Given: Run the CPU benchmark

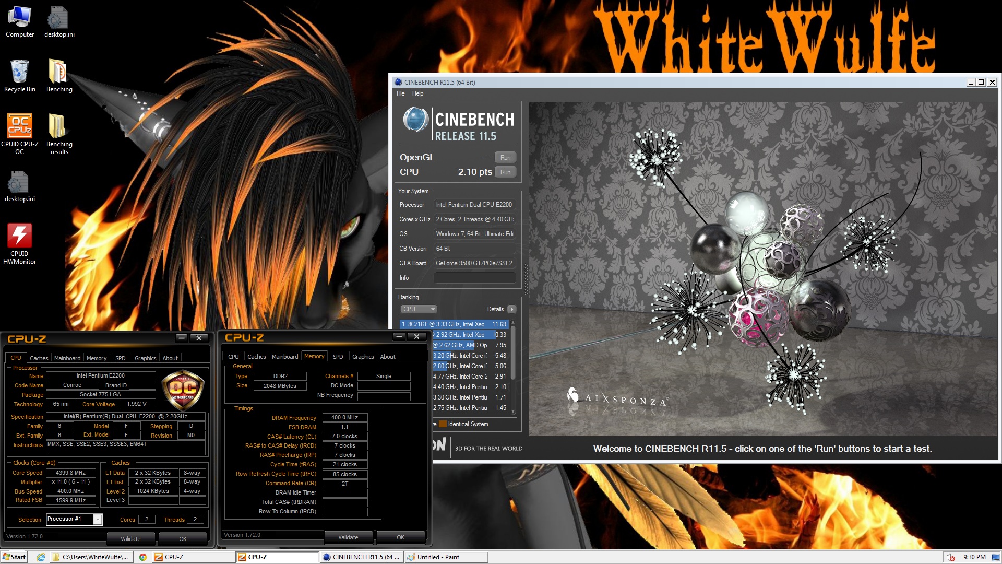Looking at the screenshot, I should coord(505,172).
